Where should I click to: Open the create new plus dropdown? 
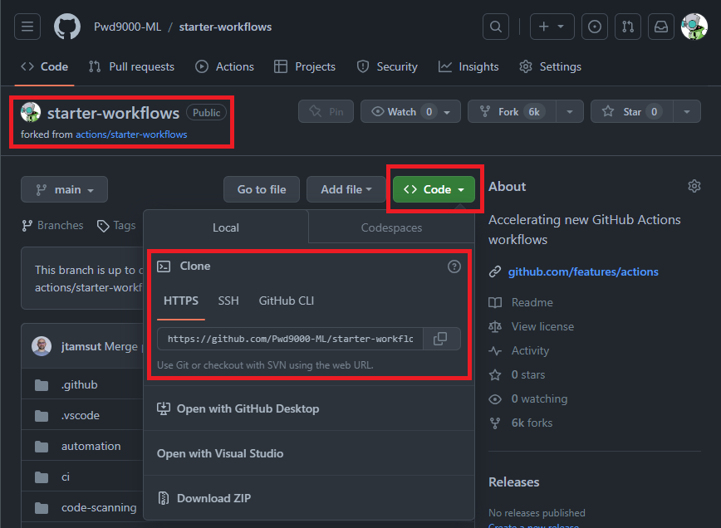(x=552, y=27)
